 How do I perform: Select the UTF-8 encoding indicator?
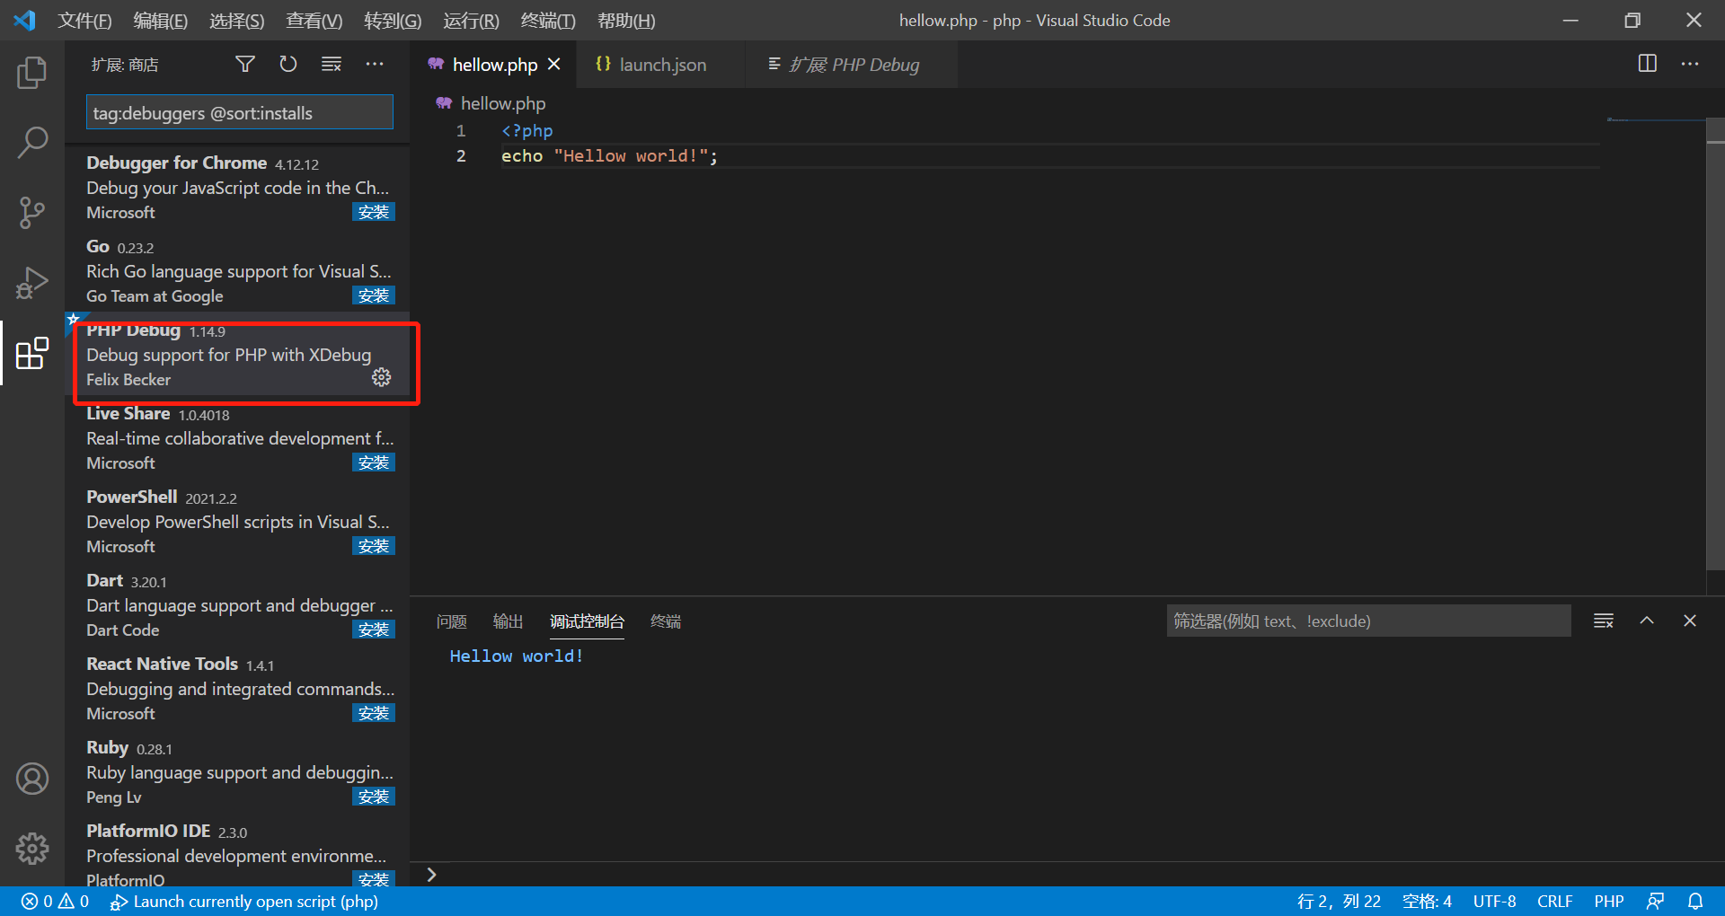point(1494,902)
